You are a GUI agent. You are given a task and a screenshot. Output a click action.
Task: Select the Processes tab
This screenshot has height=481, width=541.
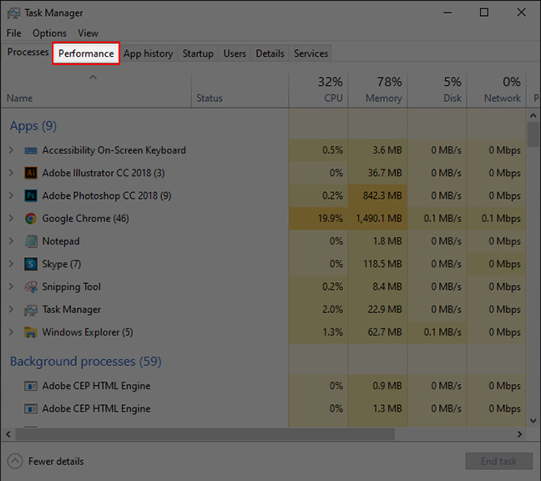[28, 52]
